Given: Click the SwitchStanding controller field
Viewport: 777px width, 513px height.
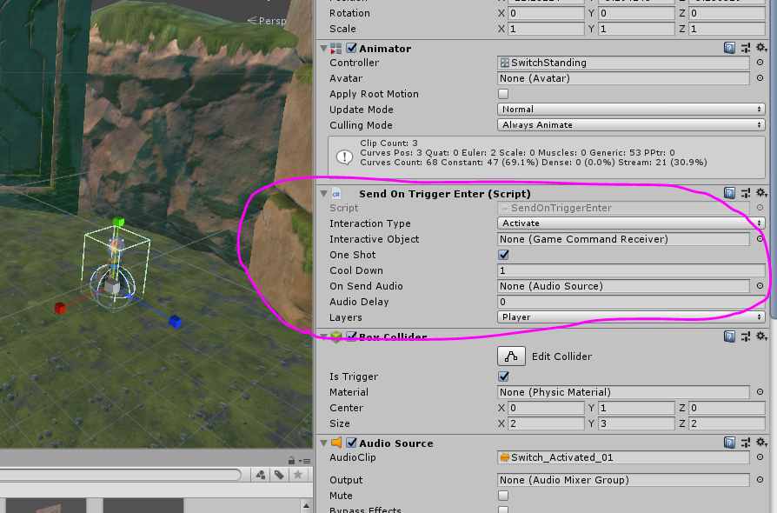Looking at the screenshot, I should (623, 63).
